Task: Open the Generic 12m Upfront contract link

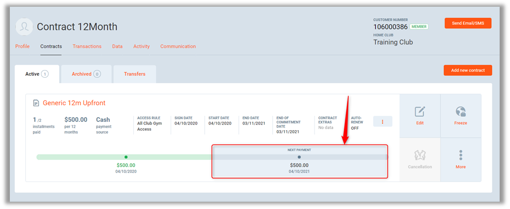Action: point(74,103)
